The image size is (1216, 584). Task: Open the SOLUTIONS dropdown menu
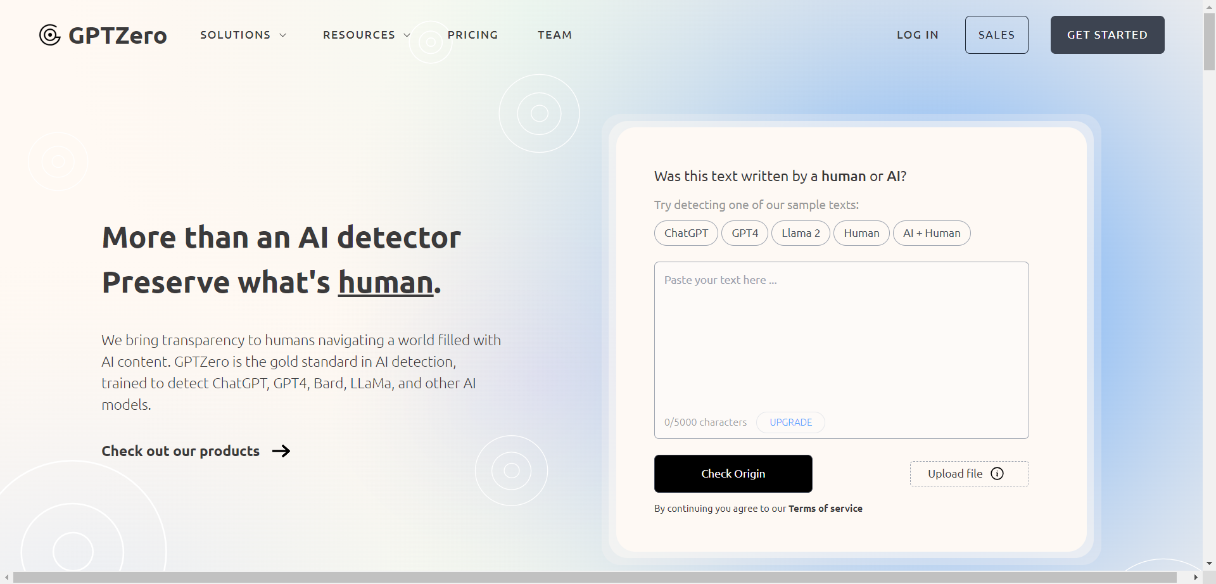coord(235,35)
